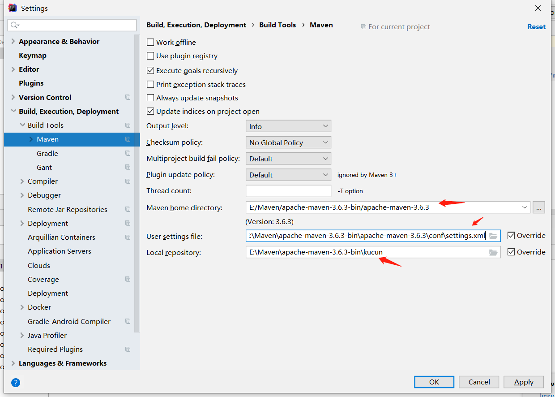The width and height of the screenshot is (555, 397).
Task: Select Application Servers settings page
Action: click(60, 251)
